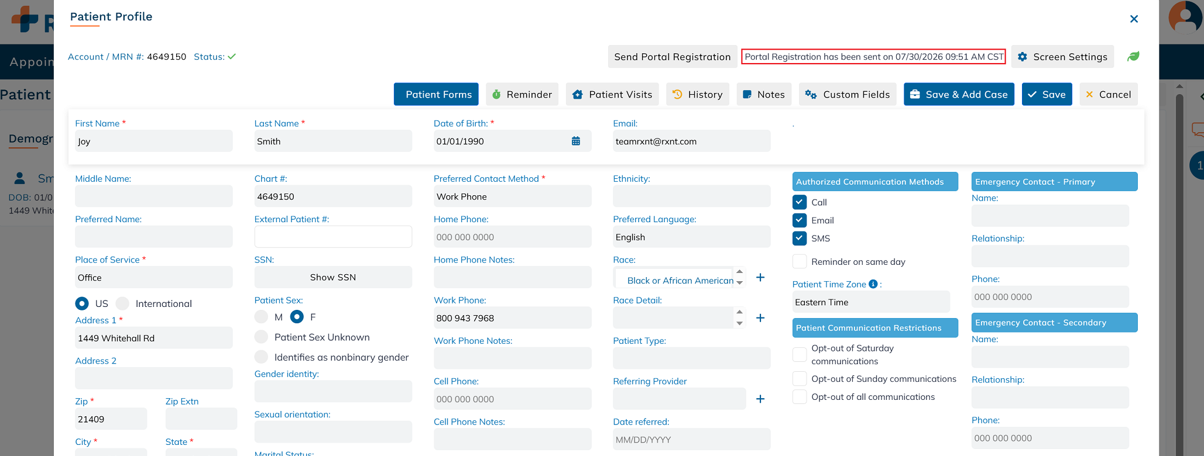Click the Referring Provider field
1204x456 pixels.
(679, 399)
